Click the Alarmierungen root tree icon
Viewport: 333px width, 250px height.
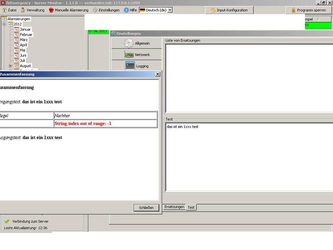[4, 19]
